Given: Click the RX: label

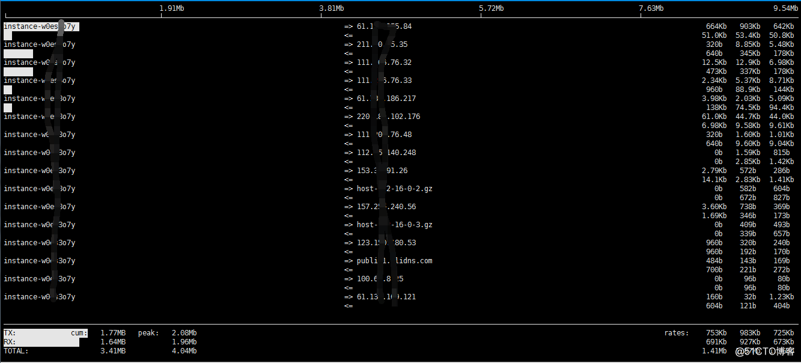Looking at the screenshot, I should click(x=10, y=342).
